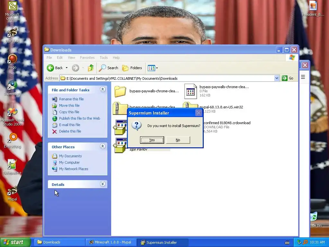329x247 pixels.
Task: Open the Help menu
Action: 116,58
